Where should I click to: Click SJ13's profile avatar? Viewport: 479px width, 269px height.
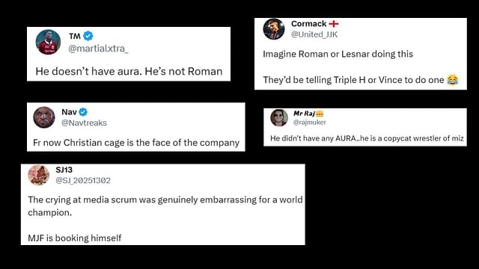(38, 175)
